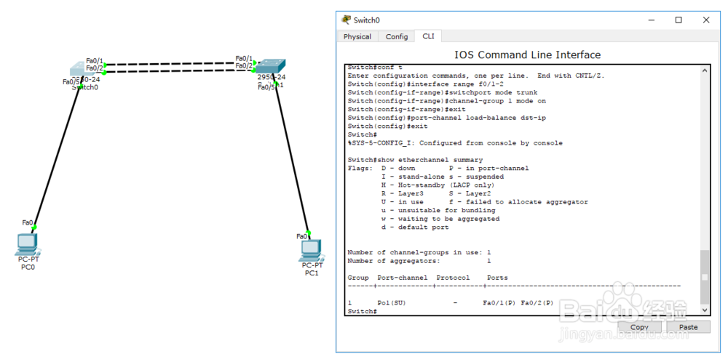
Task: Click the PC1 computer icon
Action: pyautogui.click(x=311, y=250)
